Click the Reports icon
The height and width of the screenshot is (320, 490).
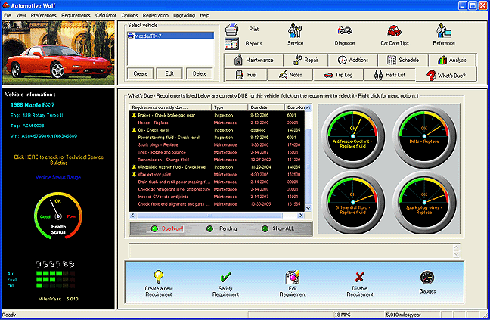(232, 43)
